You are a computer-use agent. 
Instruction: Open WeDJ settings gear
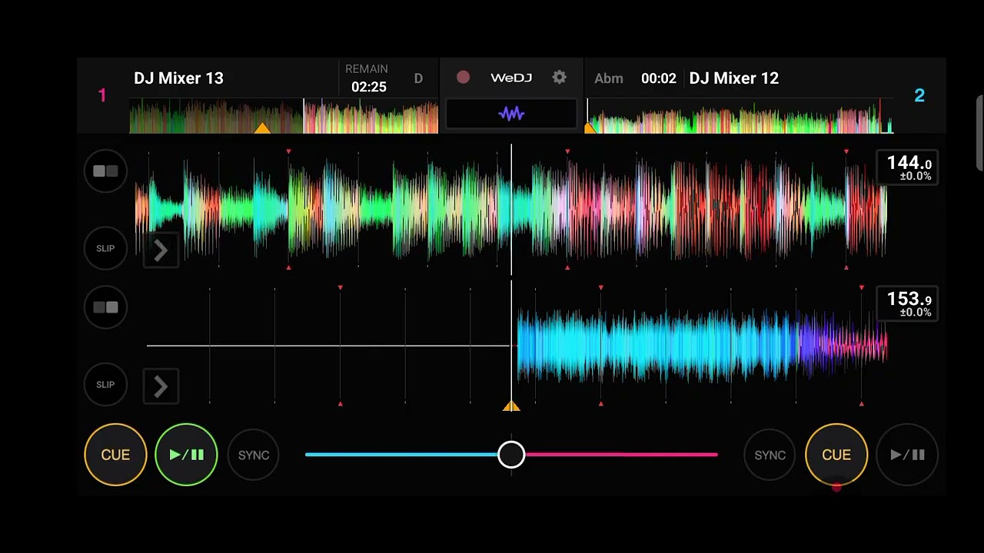560,77
